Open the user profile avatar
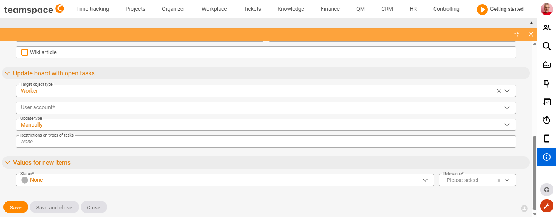The height and width of the screenshot is (217, 556). (546, 9)
